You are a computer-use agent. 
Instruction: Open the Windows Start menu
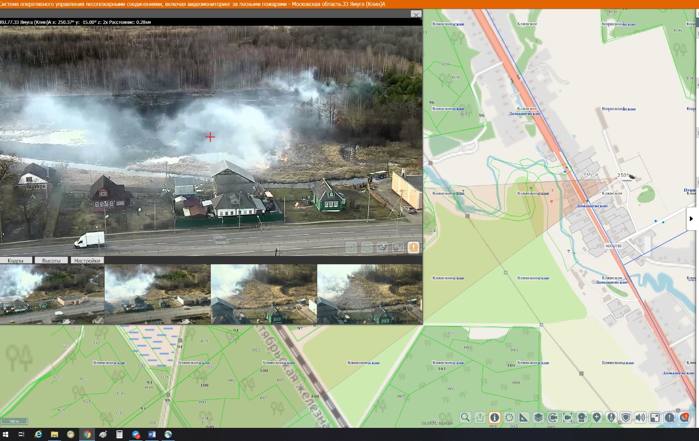[6, 434]
